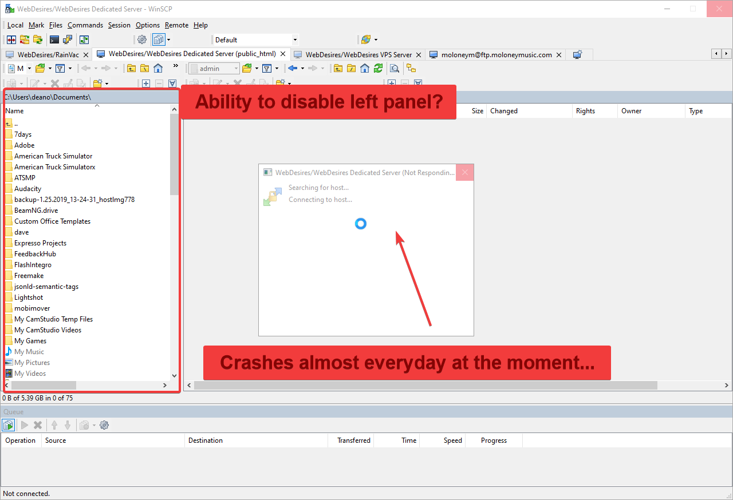Open queue preferences gear icon

[x=104, y=425]
